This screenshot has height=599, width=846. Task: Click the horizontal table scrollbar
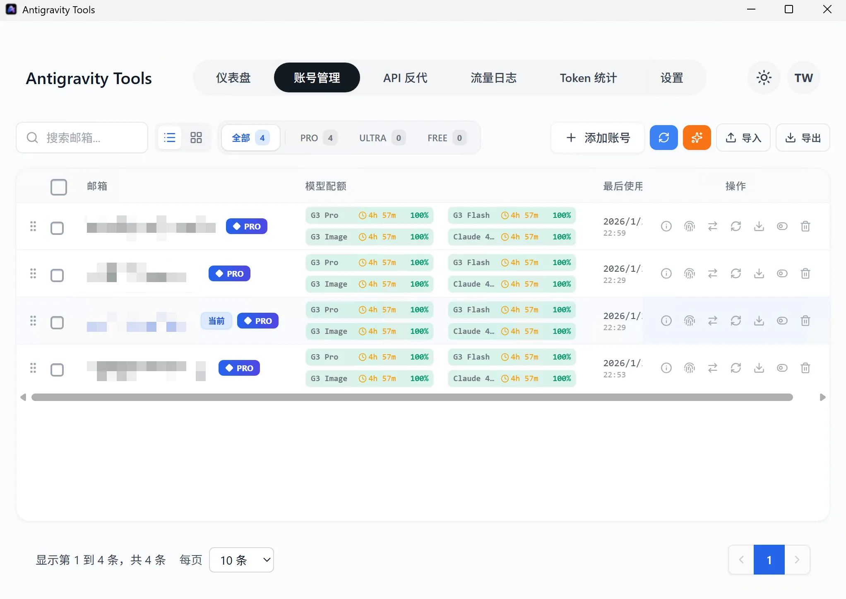412,397
